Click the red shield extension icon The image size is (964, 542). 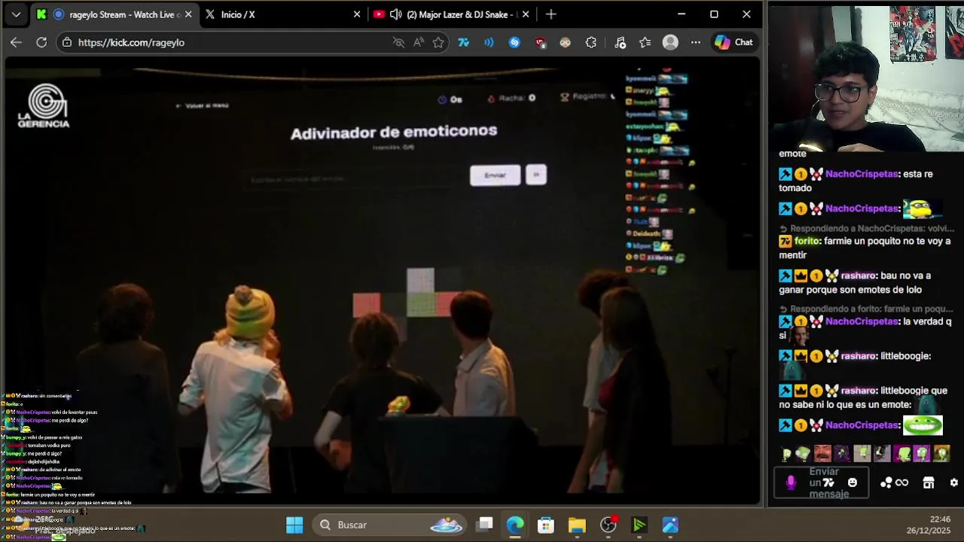click(x=540, y=42)
